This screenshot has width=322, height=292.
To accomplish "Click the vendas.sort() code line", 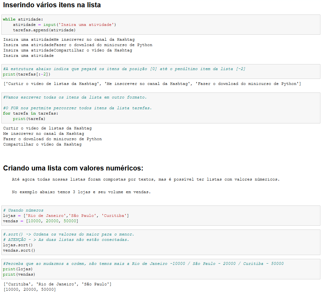I will pos(19,250).
